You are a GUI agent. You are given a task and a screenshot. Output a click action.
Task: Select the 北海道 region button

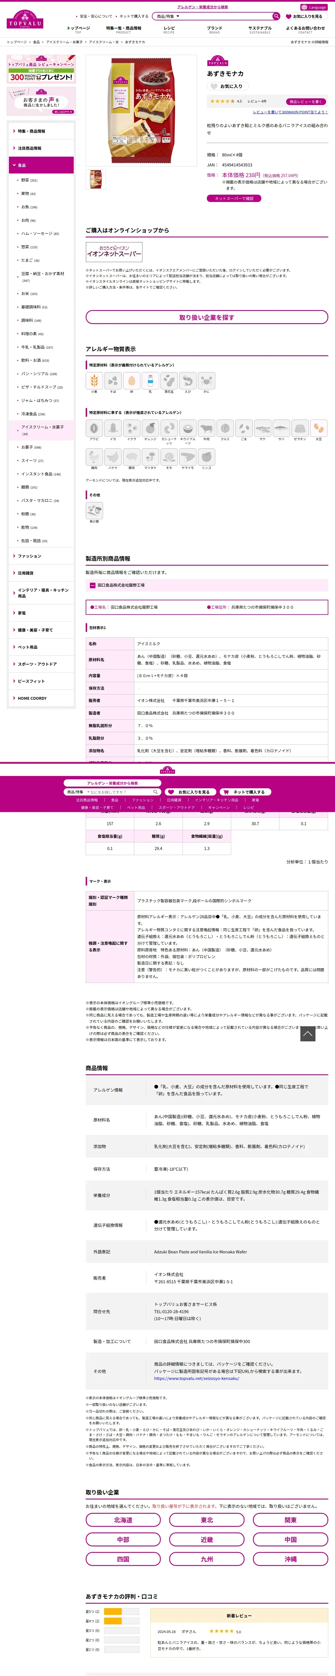pyautogui.click(x=123, y=1520)
